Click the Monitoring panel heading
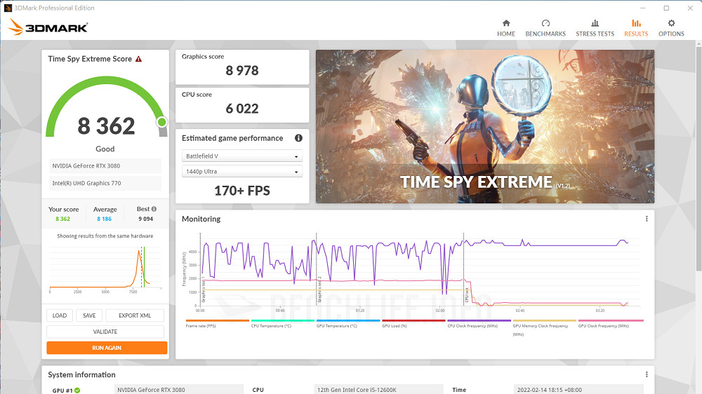 click(x=201, y=219)
